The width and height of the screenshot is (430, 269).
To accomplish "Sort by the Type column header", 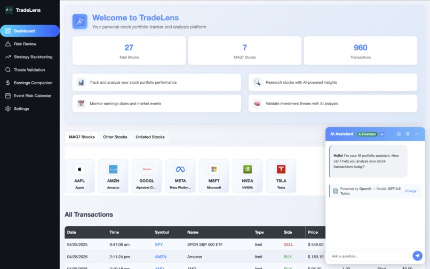I will [259, 232].
